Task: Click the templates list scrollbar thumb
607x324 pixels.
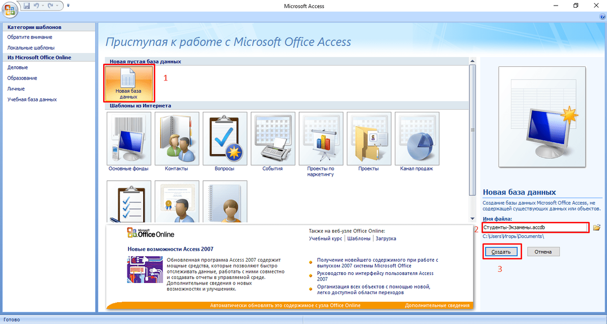Action: (x=472, y=131)
